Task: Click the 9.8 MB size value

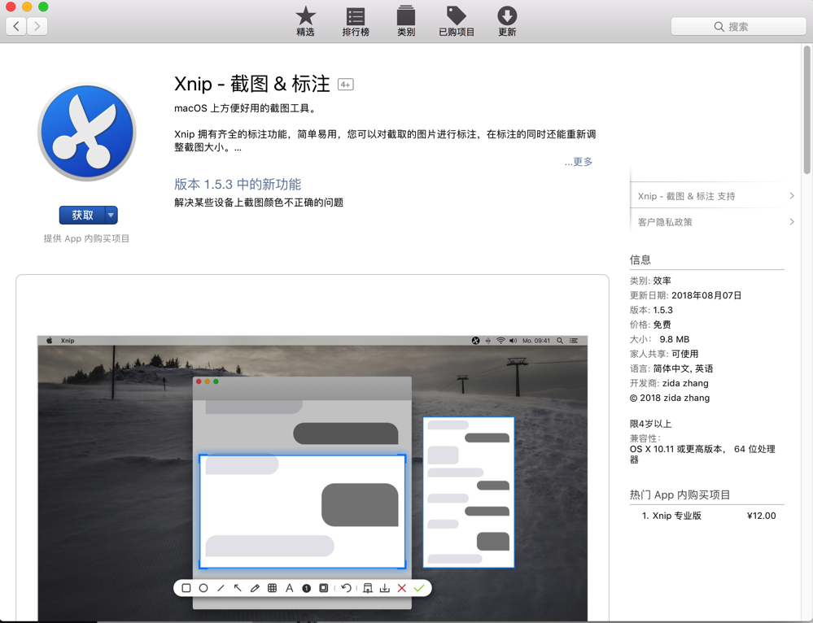Action: (674, 339)
